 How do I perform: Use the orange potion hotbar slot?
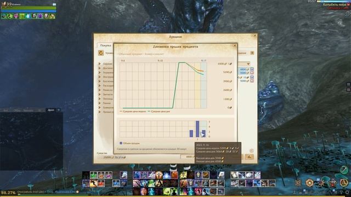click(x=101, y=175)
